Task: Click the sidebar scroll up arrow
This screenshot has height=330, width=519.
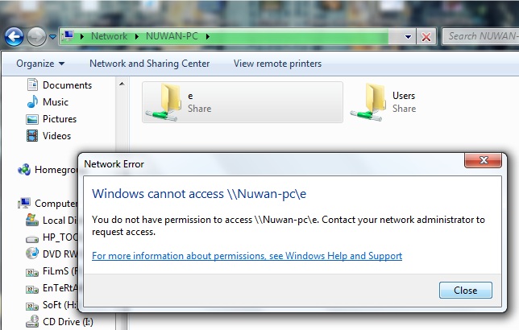Action: point(122,84)
